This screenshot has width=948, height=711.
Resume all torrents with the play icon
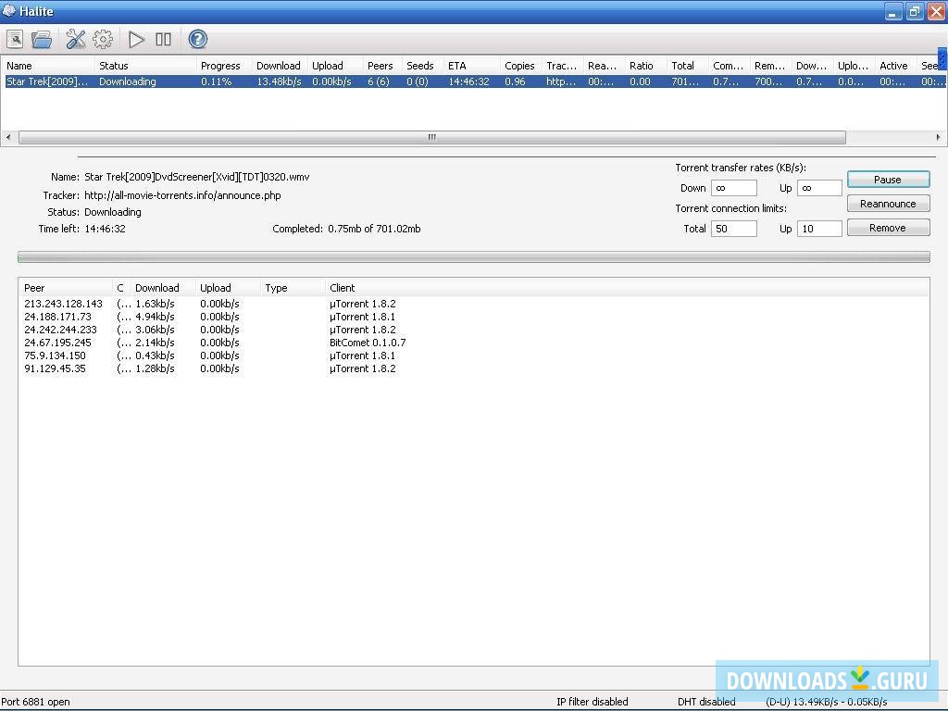click(137, 39)
